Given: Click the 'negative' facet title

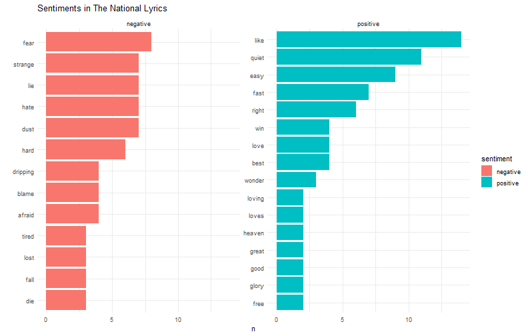Looking at the screenshot, I should point(139,24).
